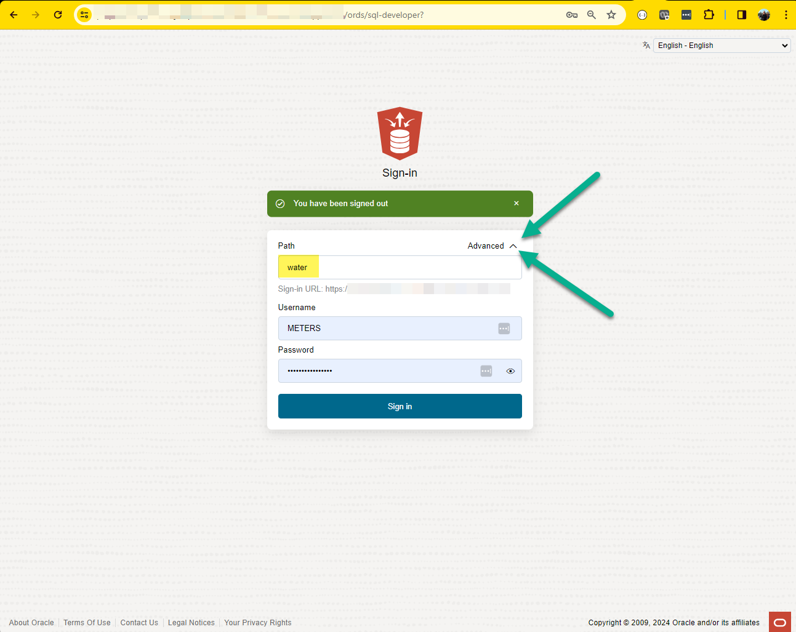796x632 pixels.
Task: Reload the current page
Action: pyautogui.click(x=58, y=15)
